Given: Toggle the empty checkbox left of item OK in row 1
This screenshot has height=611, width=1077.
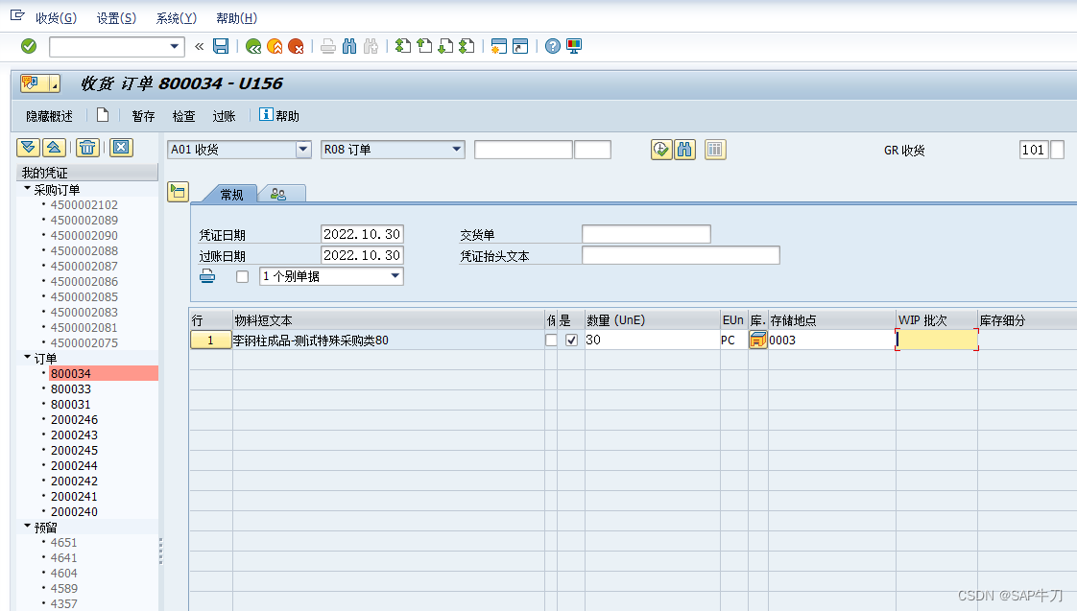Looking at the screenshot, I should tap(551, 340).
